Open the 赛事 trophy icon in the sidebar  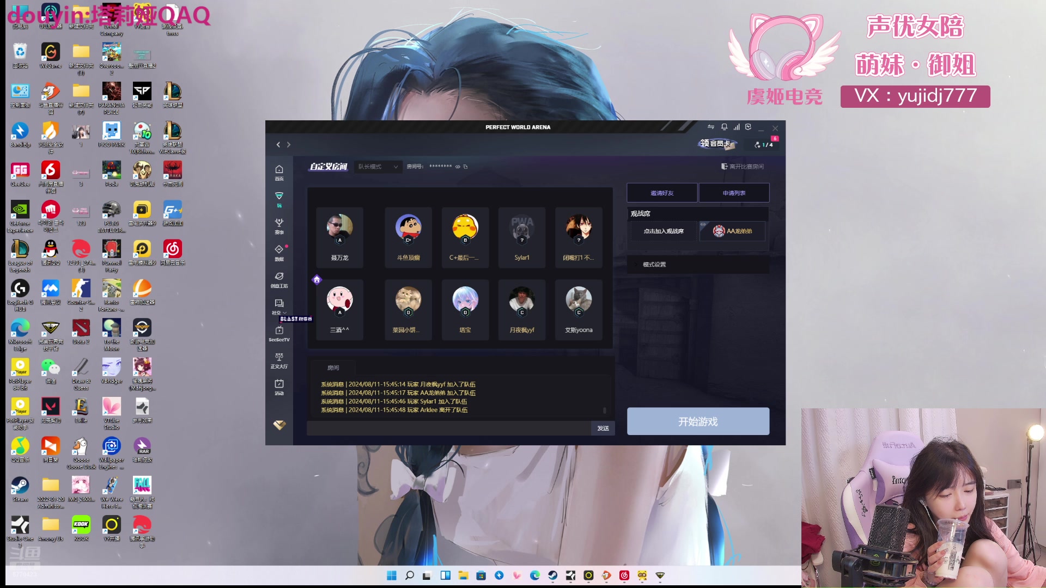(279, 226)
